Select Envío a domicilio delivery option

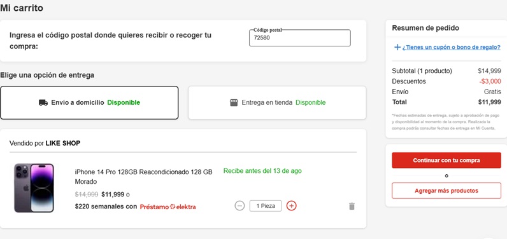tap(89, 102)
